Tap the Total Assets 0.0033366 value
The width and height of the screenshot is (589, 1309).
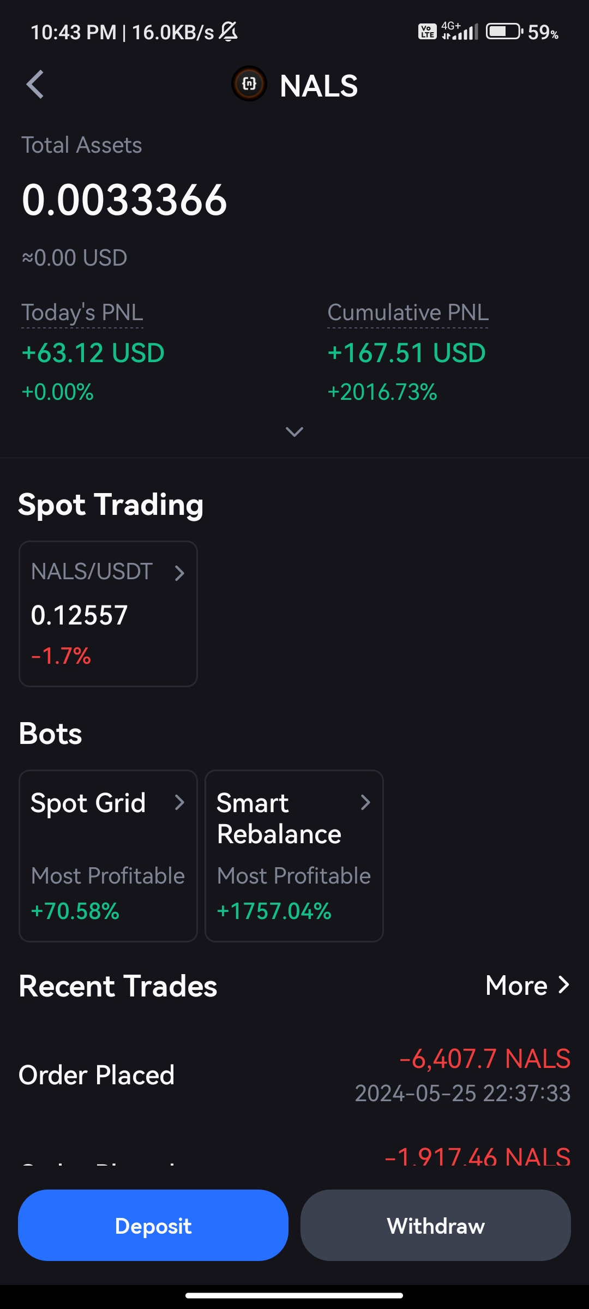[x=124, y=200]
